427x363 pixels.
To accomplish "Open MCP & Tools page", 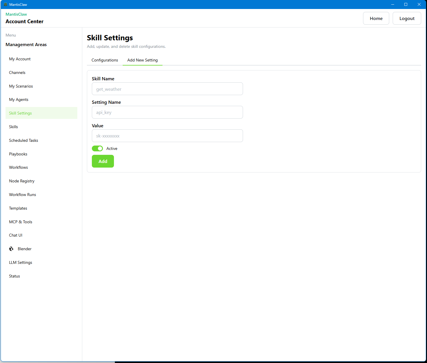I will [21, 222].
